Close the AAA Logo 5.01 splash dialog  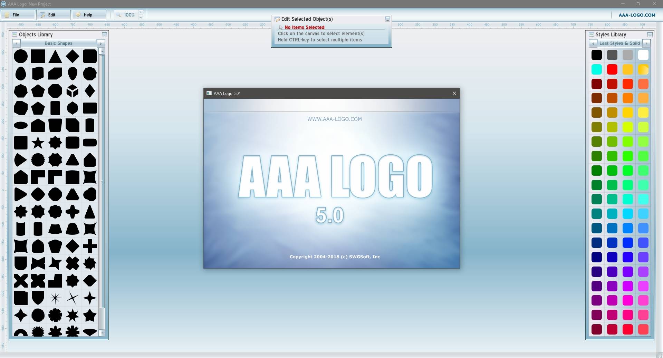click(454, 93)
